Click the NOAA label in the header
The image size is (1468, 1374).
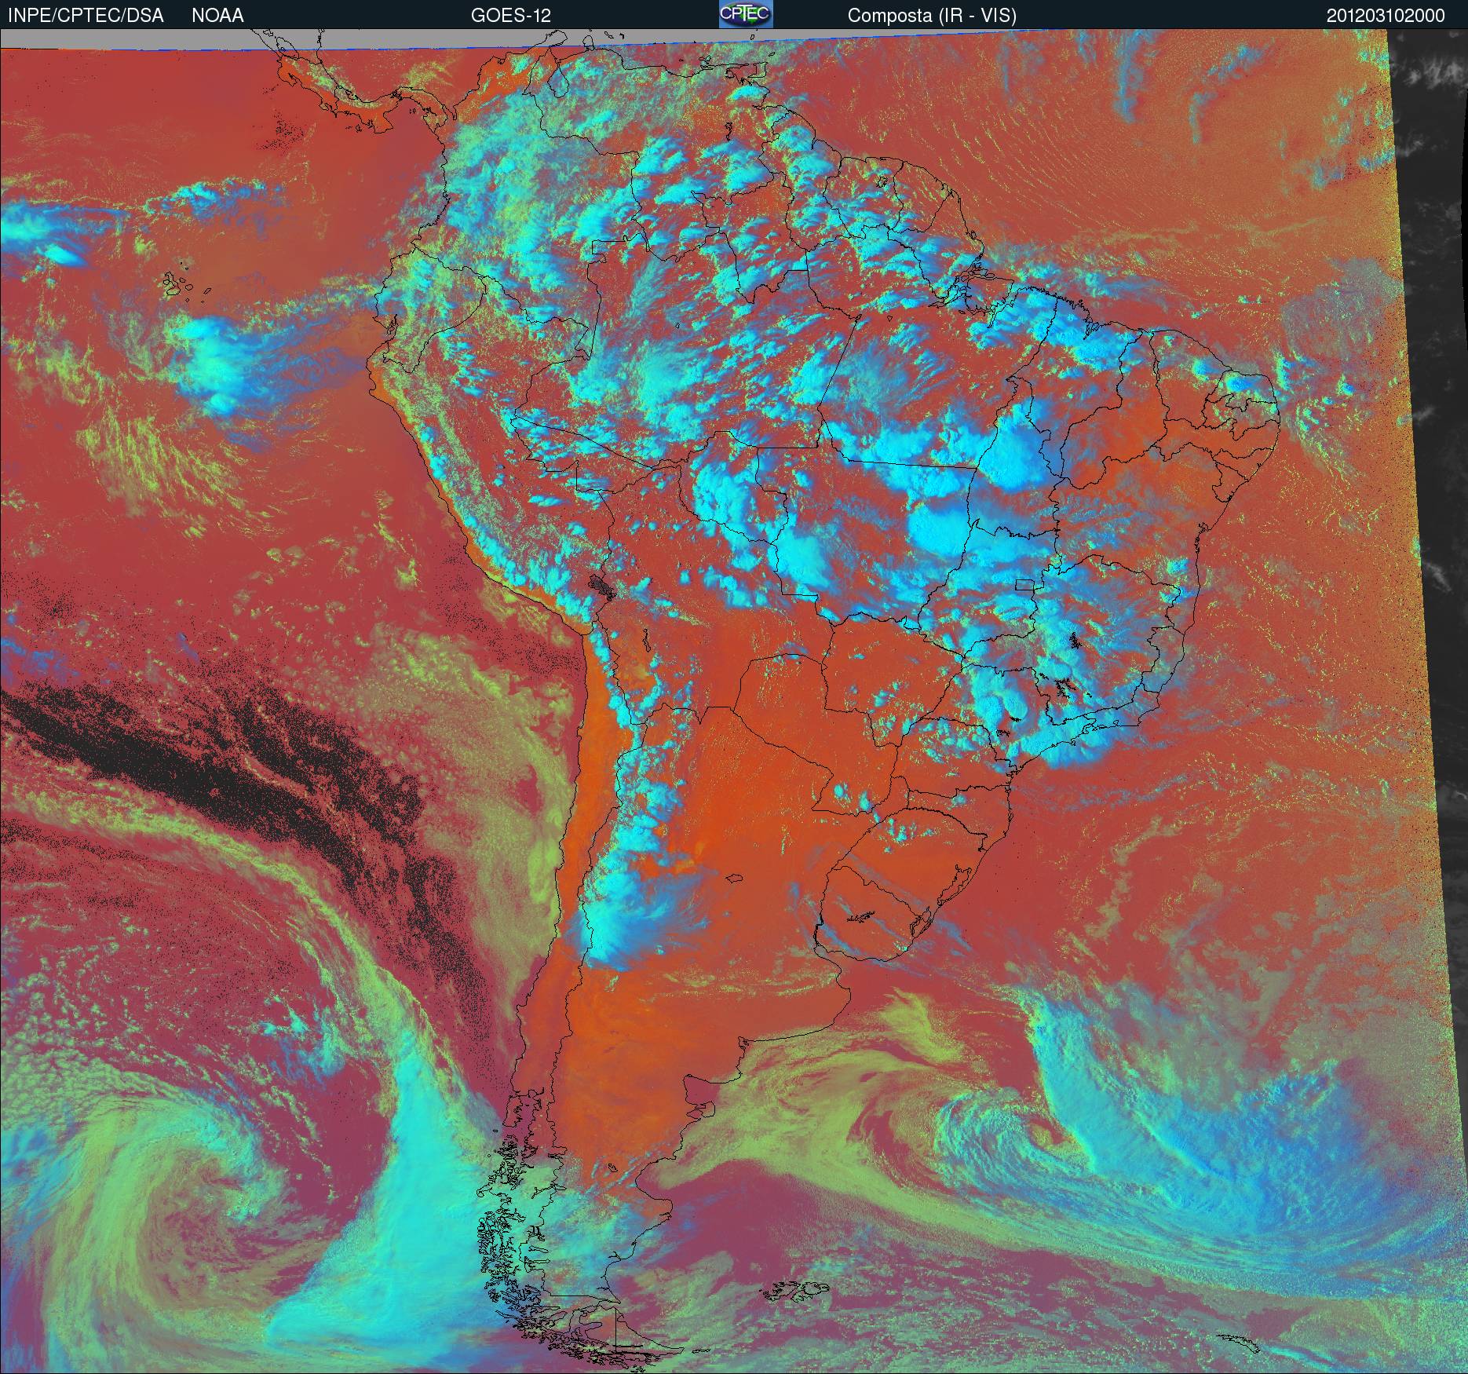(217, 16)
